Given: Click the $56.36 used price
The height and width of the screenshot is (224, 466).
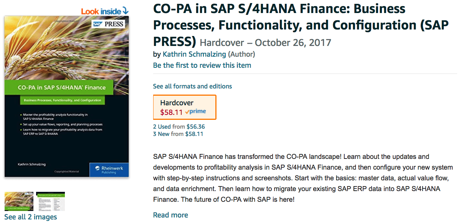Looking at the screenshot, I should point(196,127).
